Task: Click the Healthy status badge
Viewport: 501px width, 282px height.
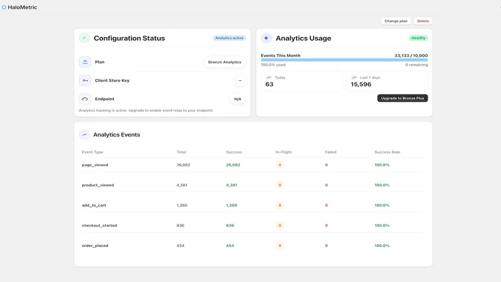Action: pyautogui.click(x=418, y=38)
